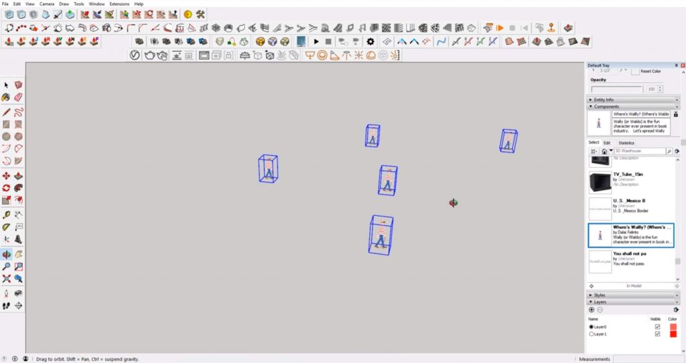
Task: Select the Text label tool
Action: coord(18,227)
